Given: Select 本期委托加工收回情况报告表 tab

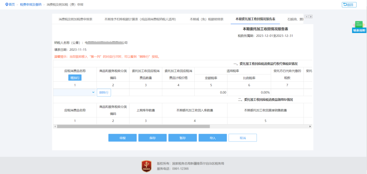Looking at the screenshot, I should pyautogui.click(x=255, y=19).
